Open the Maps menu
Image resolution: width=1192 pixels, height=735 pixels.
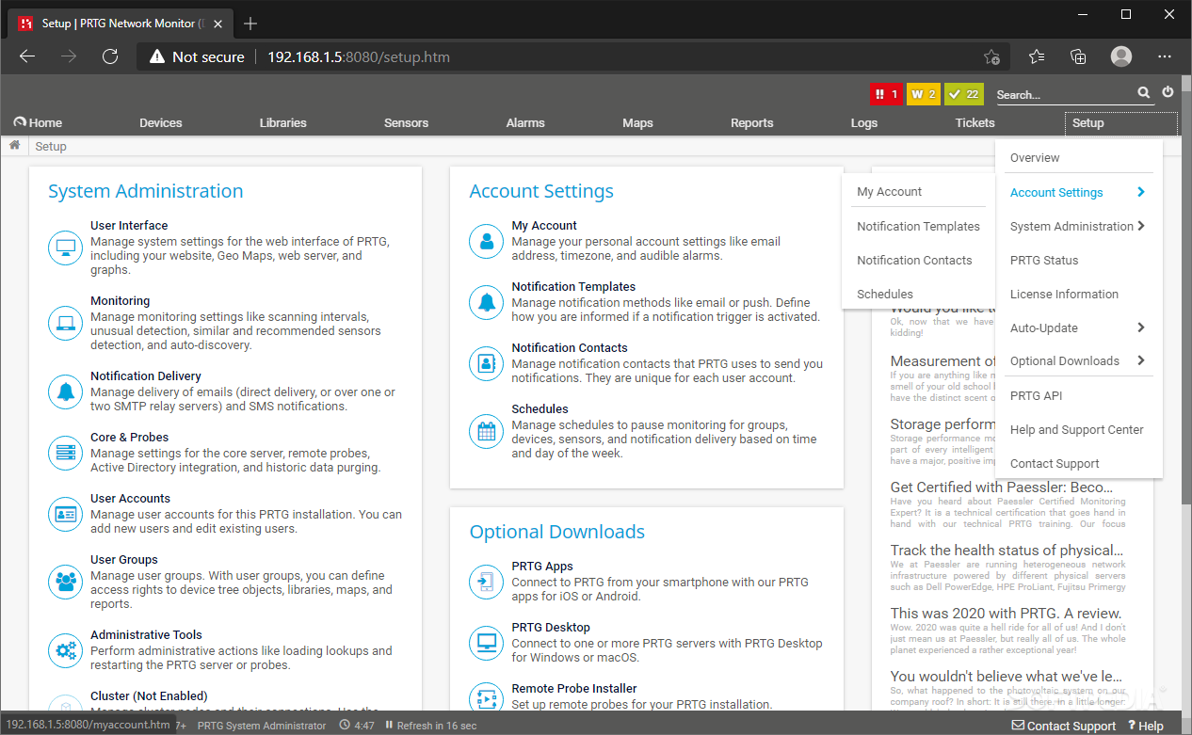pos(637,122)
